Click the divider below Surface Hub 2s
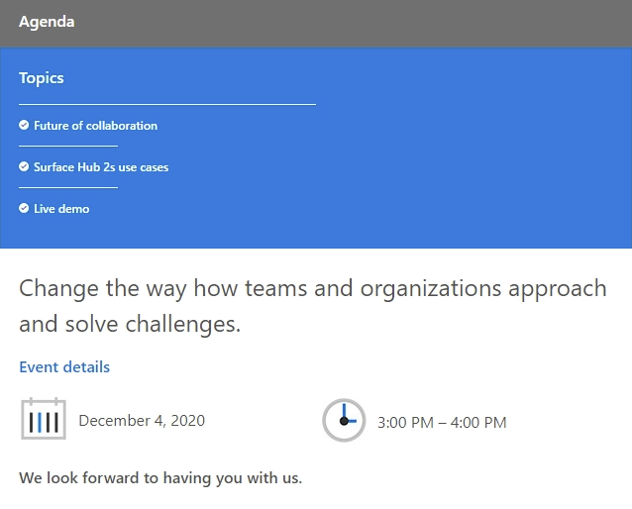 (68, 187)
